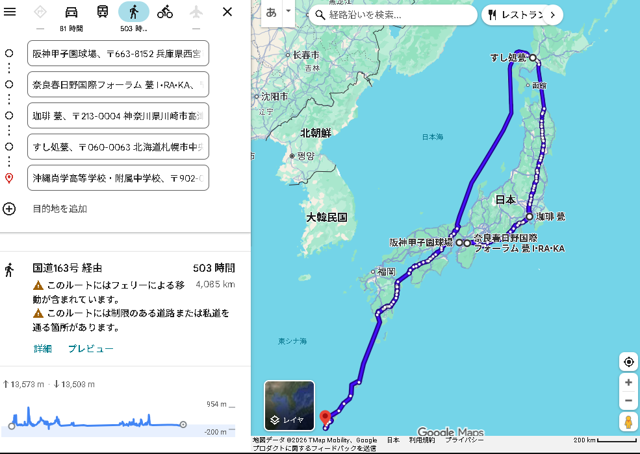640x454 pixels.
Task: Select cycling travel mode icon
Action: click(x=165, y=12)
